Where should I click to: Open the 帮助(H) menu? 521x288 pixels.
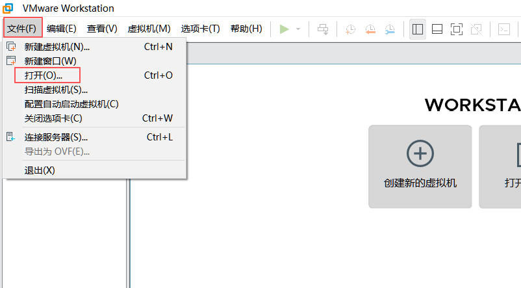[246, 29]
